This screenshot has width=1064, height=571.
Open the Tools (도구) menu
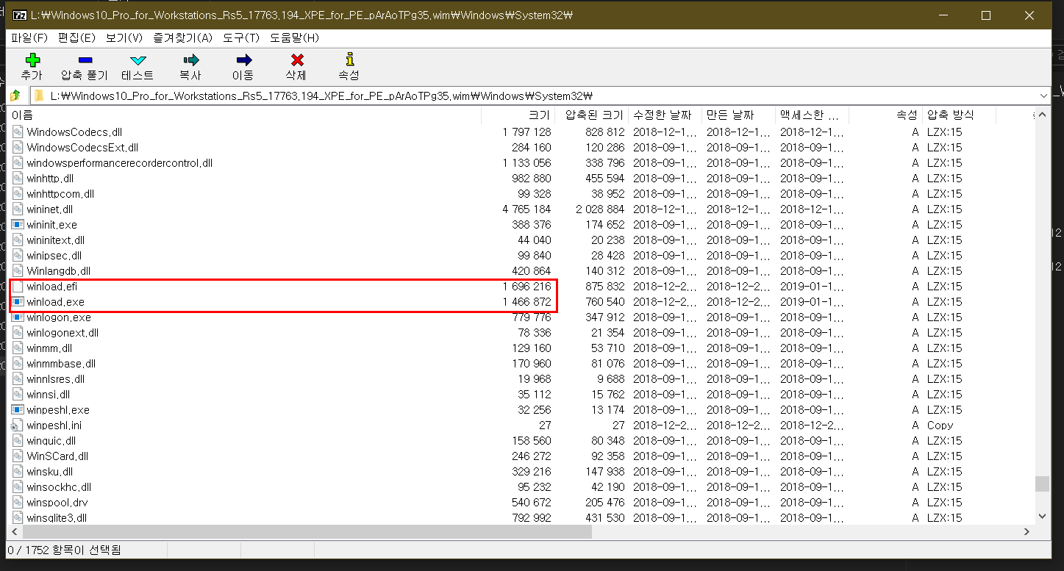pos(241,37)
